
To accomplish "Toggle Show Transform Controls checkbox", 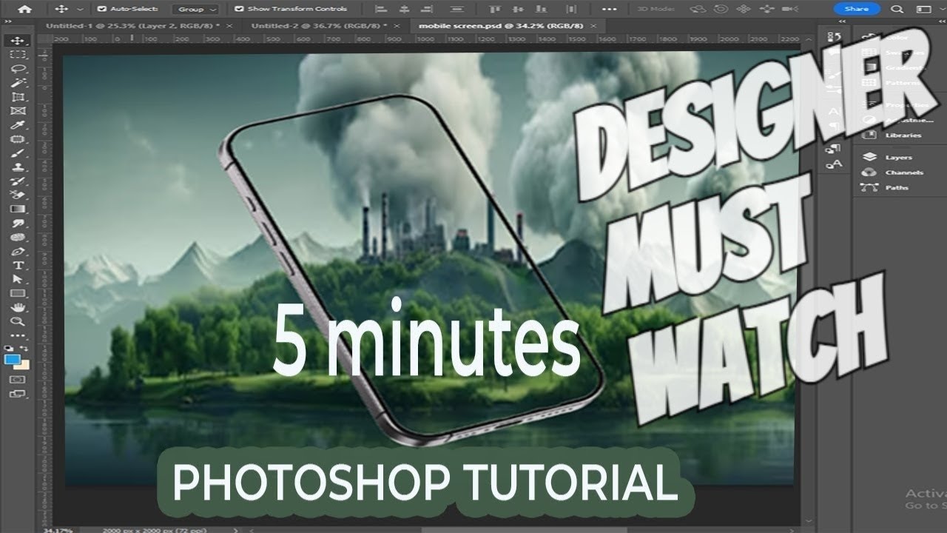I will coord(238,9).
